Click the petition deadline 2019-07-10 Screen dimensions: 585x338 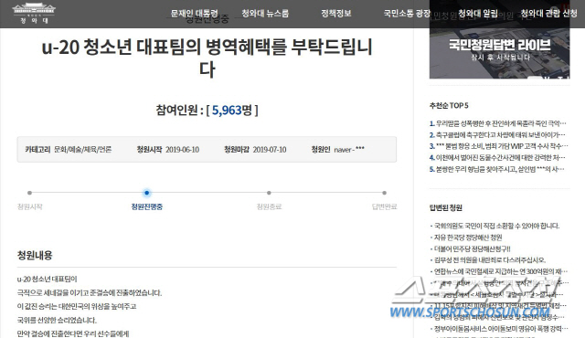[x=270, y=150]
